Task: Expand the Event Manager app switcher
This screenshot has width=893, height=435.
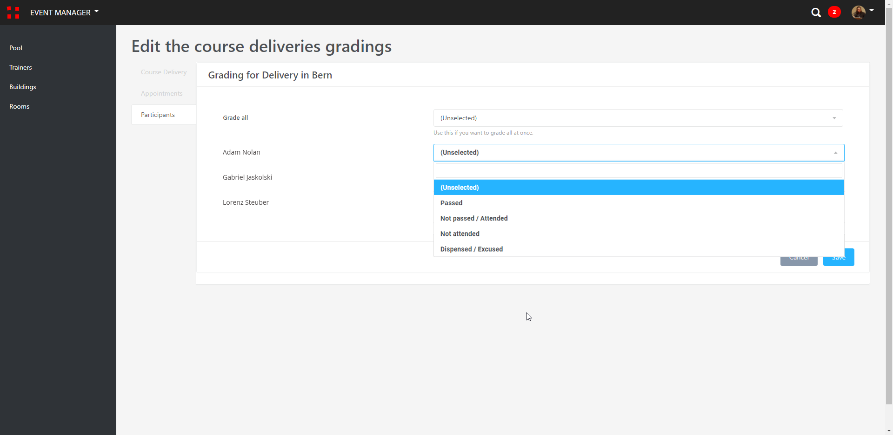Action: tap(64, 13)
